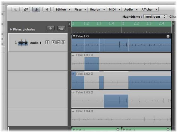Open the Région menu
The height and width of the screenshot is (132, 178).
(x=97, y=10)
